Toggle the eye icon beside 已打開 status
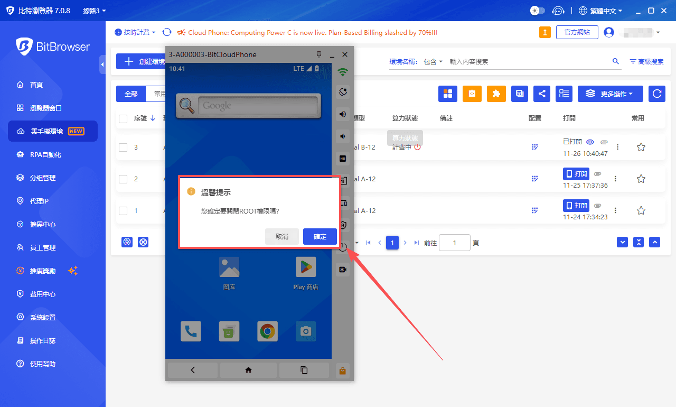 [590, 142]
